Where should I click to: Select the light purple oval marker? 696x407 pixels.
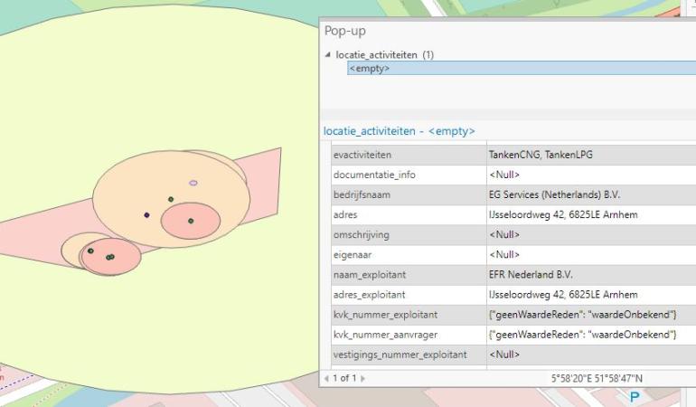tap(193, 184)
